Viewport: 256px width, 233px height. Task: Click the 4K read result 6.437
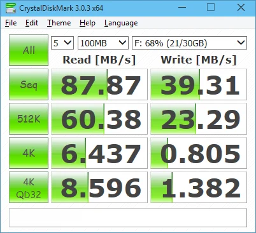pos(99,153)
